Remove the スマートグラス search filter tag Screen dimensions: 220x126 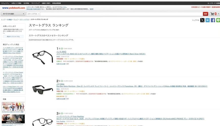39,14
